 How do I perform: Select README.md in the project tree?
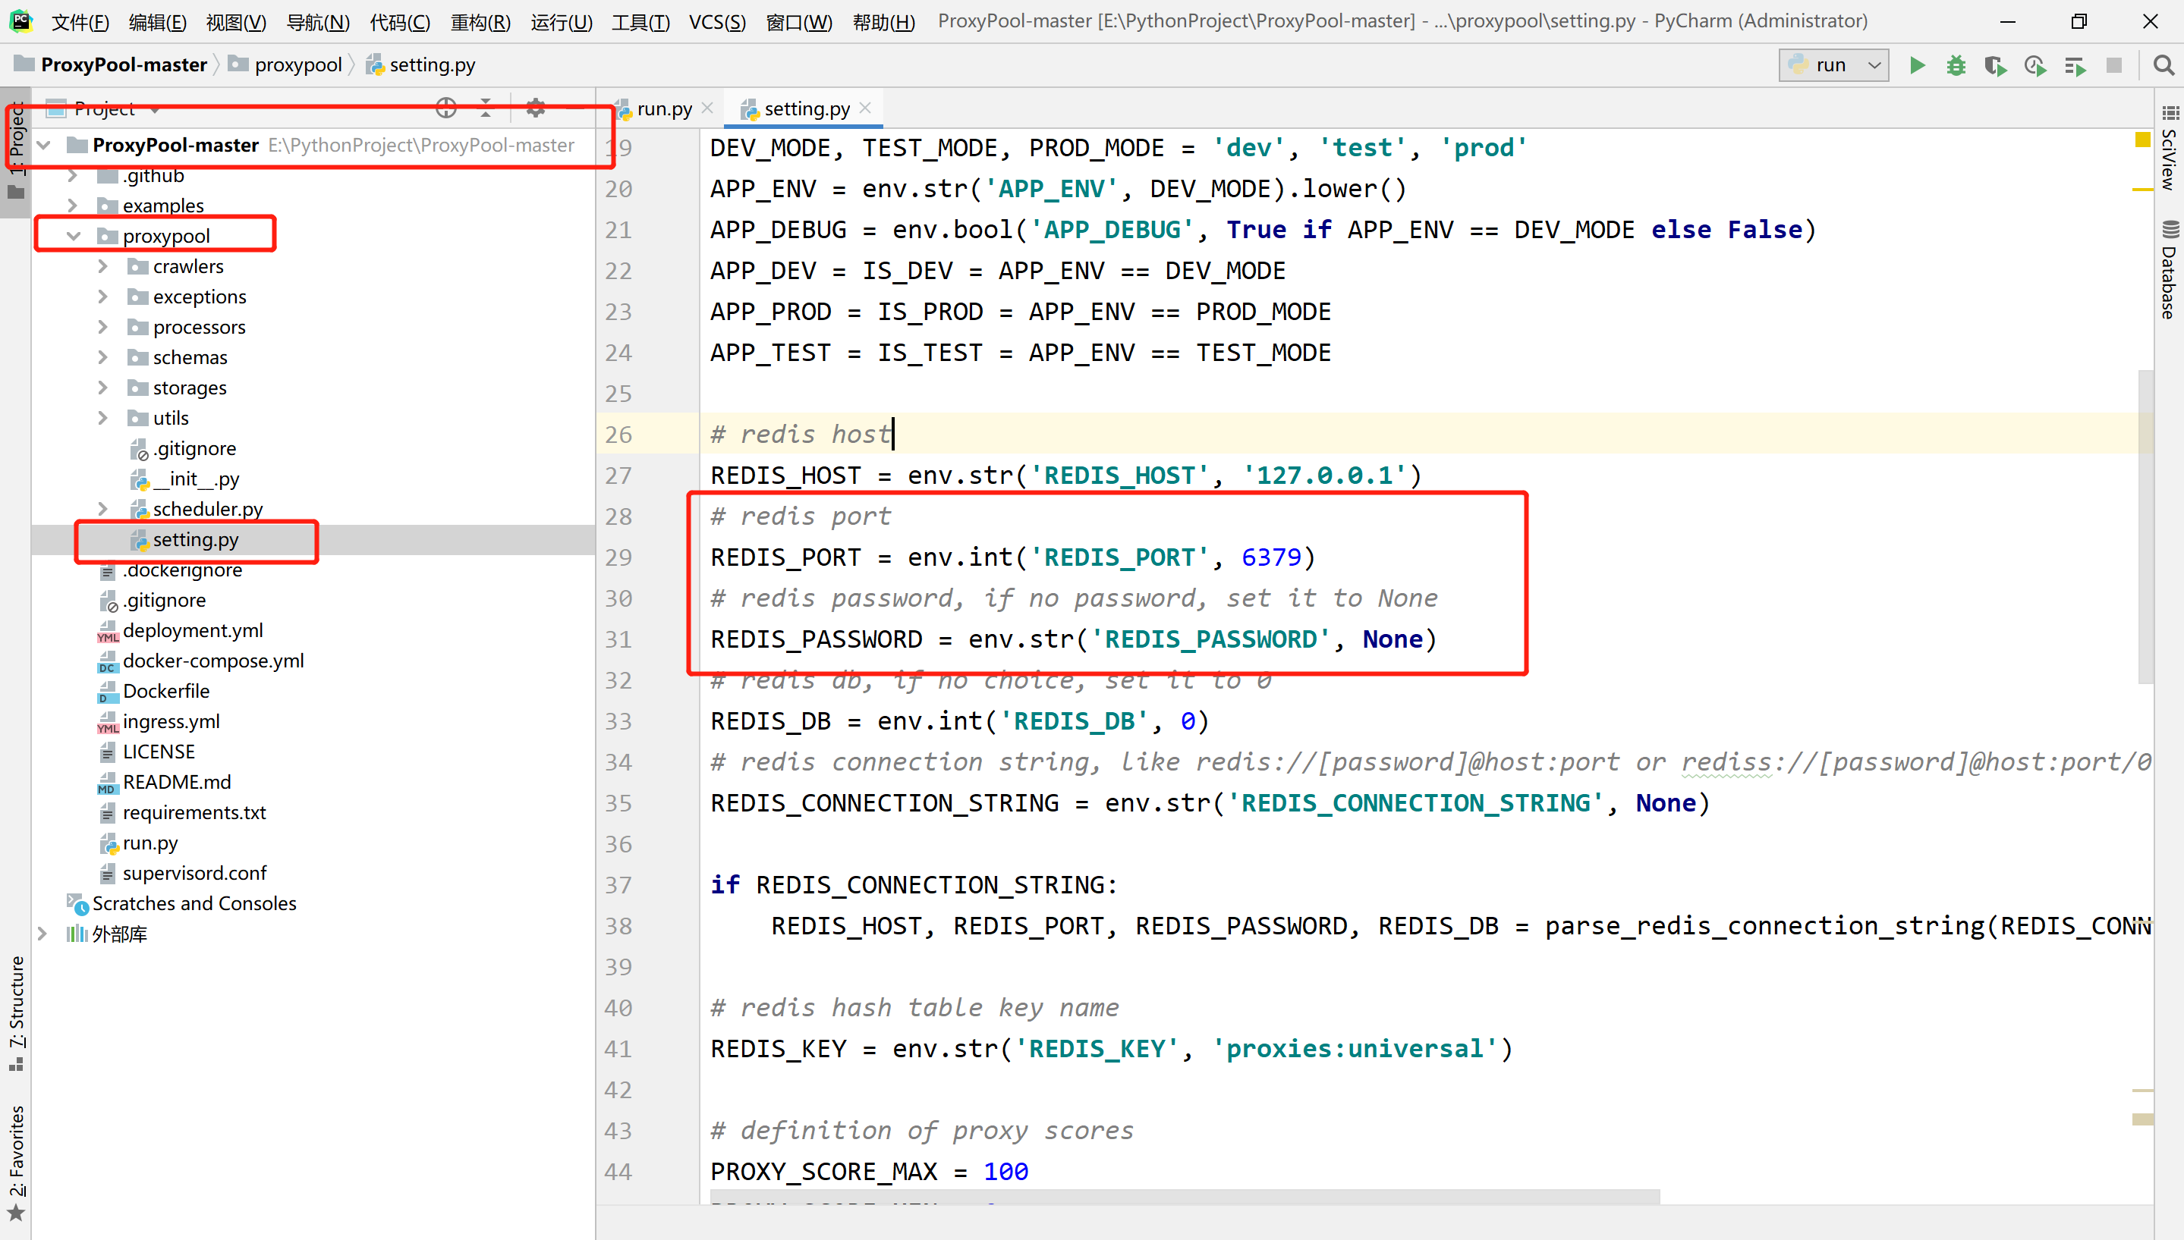(x=176, y=782)
